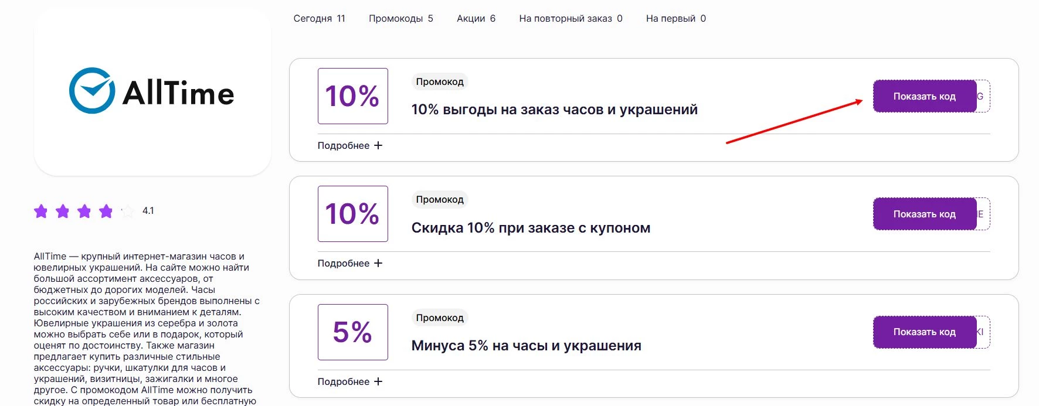Click the fourth purple rating star
This screenshot has height=406, width=1039.
click(x=106, y=211)
